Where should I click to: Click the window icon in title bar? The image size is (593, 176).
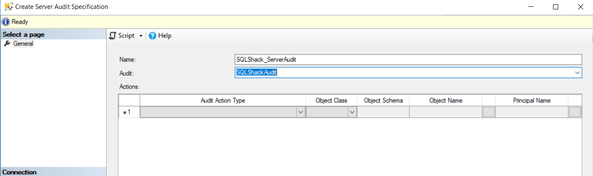click(x=8, y=7)
